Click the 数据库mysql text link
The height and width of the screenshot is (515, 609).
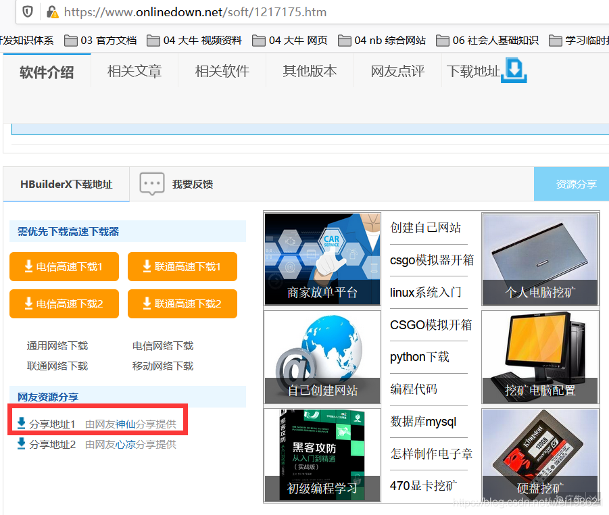tap(423, 421)
